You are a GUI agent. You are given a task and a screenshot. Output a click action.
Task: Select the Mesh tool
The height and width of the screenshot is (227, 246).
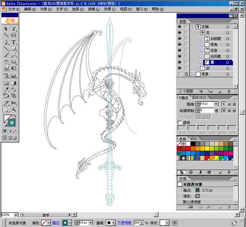pyautogui.click(x=6, y=83)
